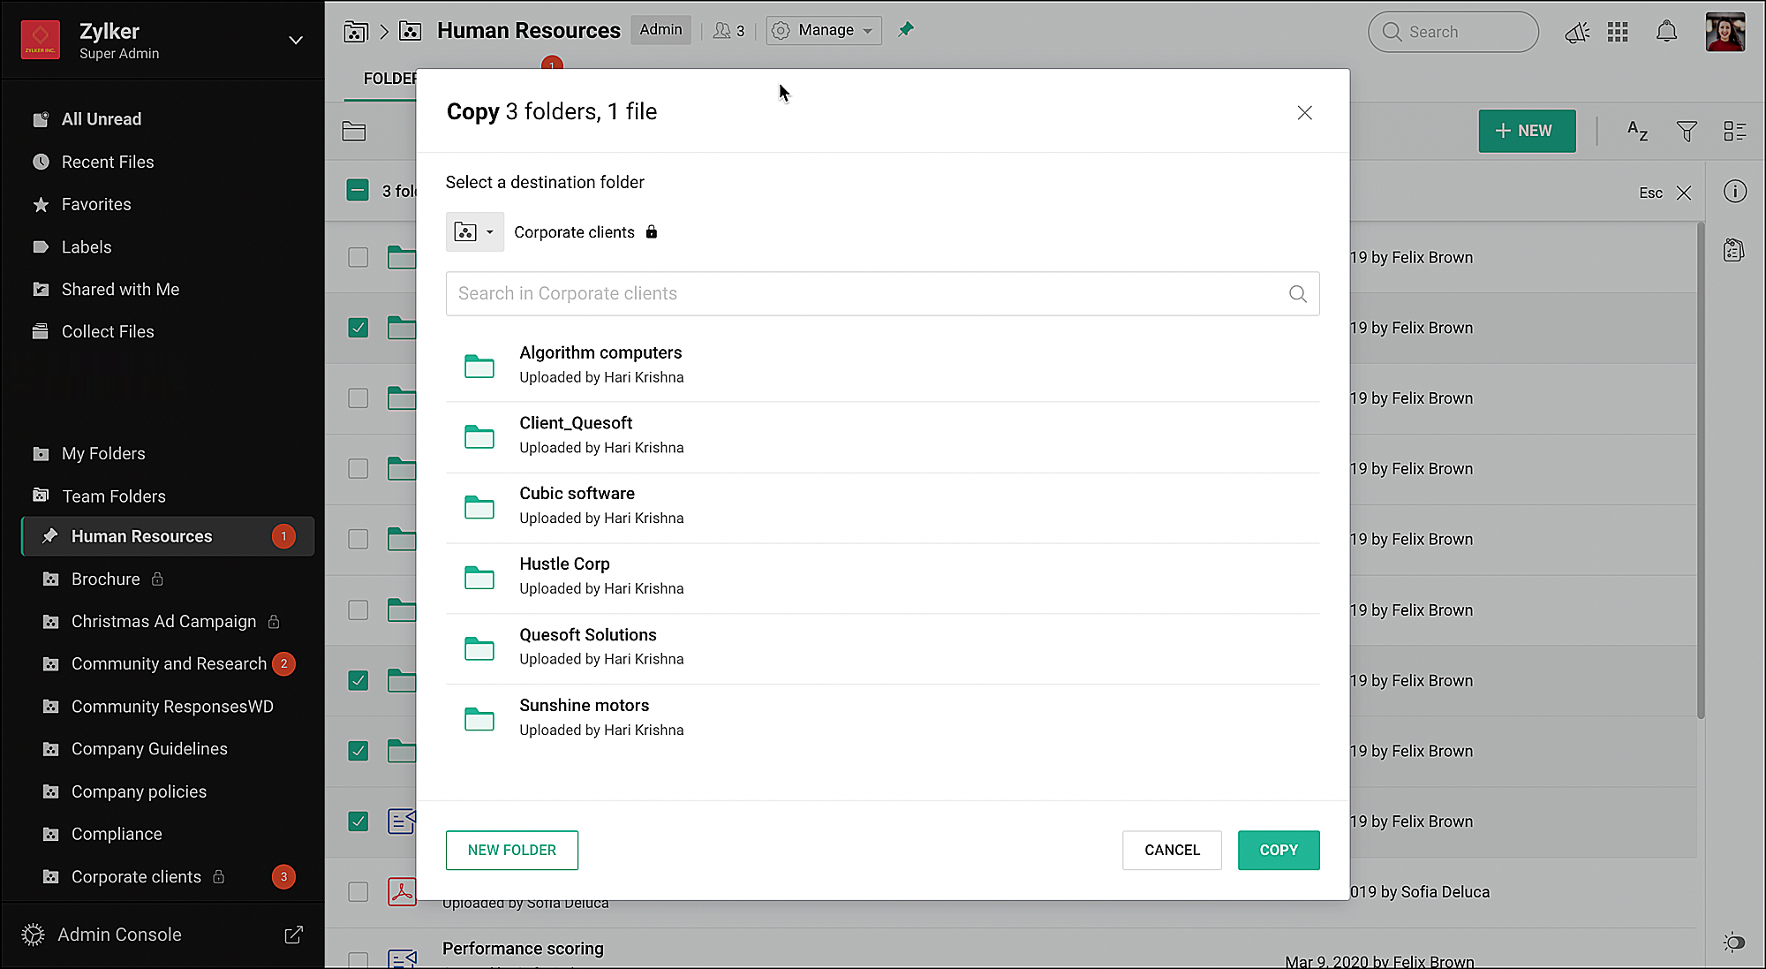Click the COPY button
The width and height of the screenshot is (1766, 969).
point(1278,850)
